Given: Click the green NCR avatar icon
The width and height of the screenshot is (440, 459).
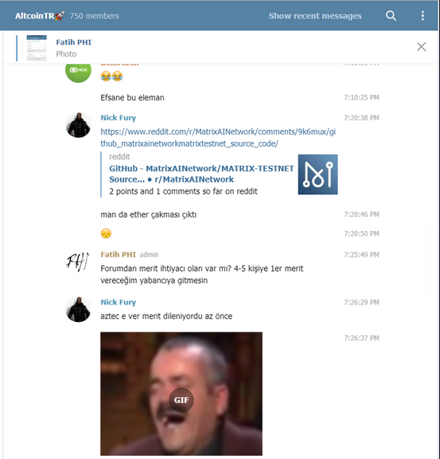Looking at the screenshot, I should 78,70.
